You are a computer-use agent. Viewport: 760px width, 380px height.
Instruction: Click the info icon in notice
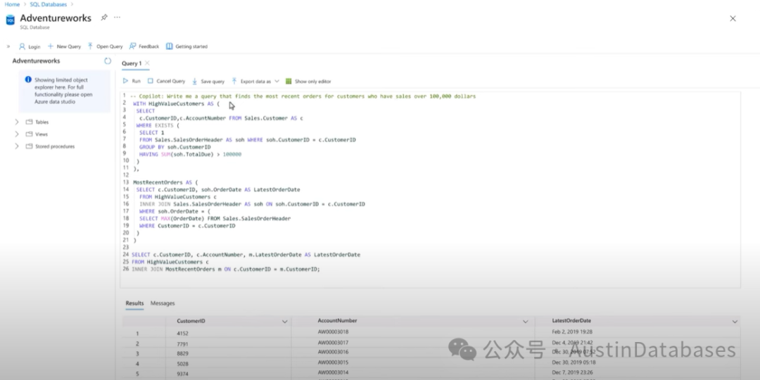point(28,80)
